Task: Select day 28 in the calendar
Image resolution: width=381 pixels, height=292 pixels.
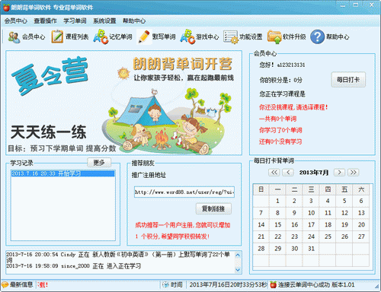Action: pos(261,249)
